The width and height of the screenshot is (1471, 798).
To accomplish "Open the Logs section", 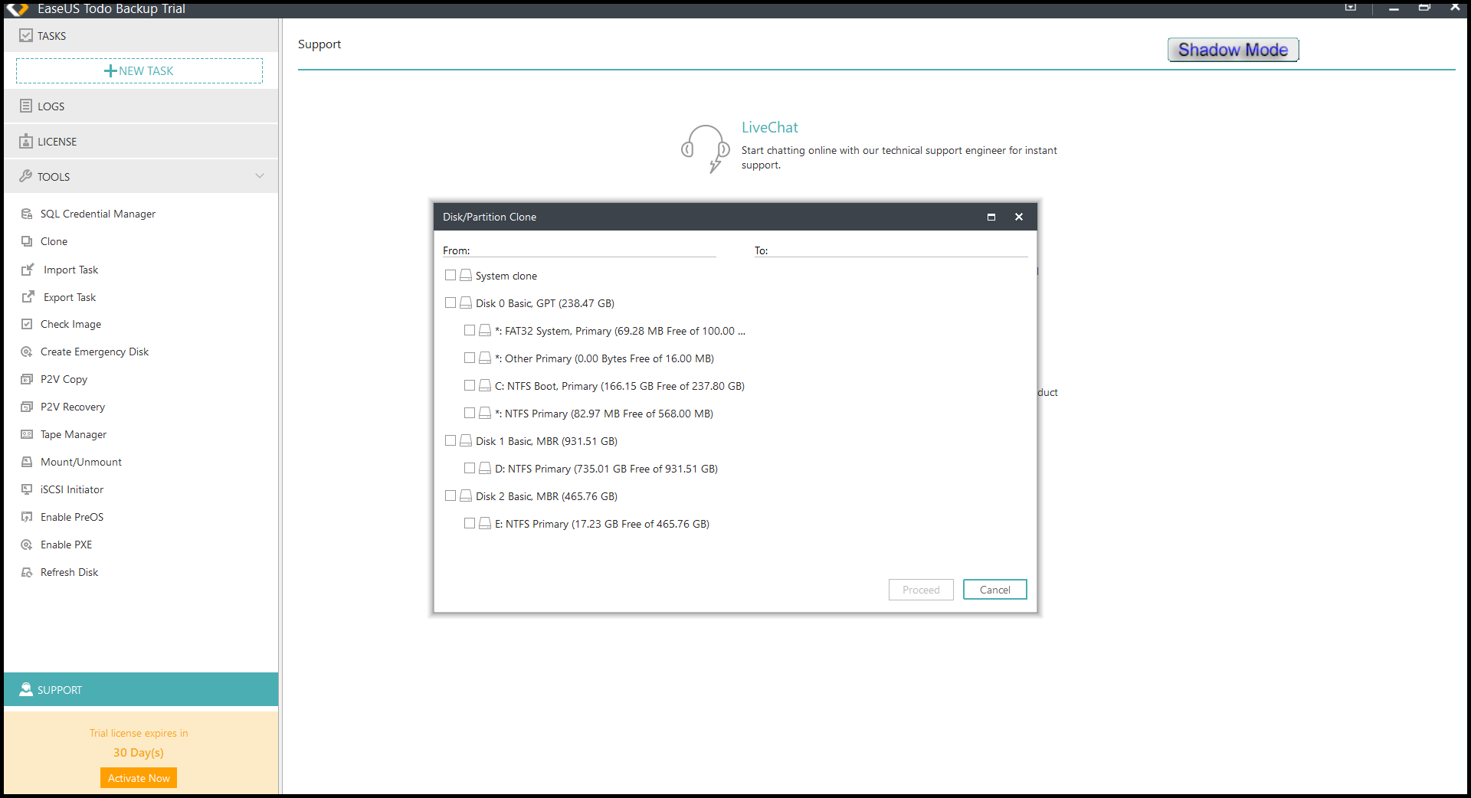I will point(141,106).
